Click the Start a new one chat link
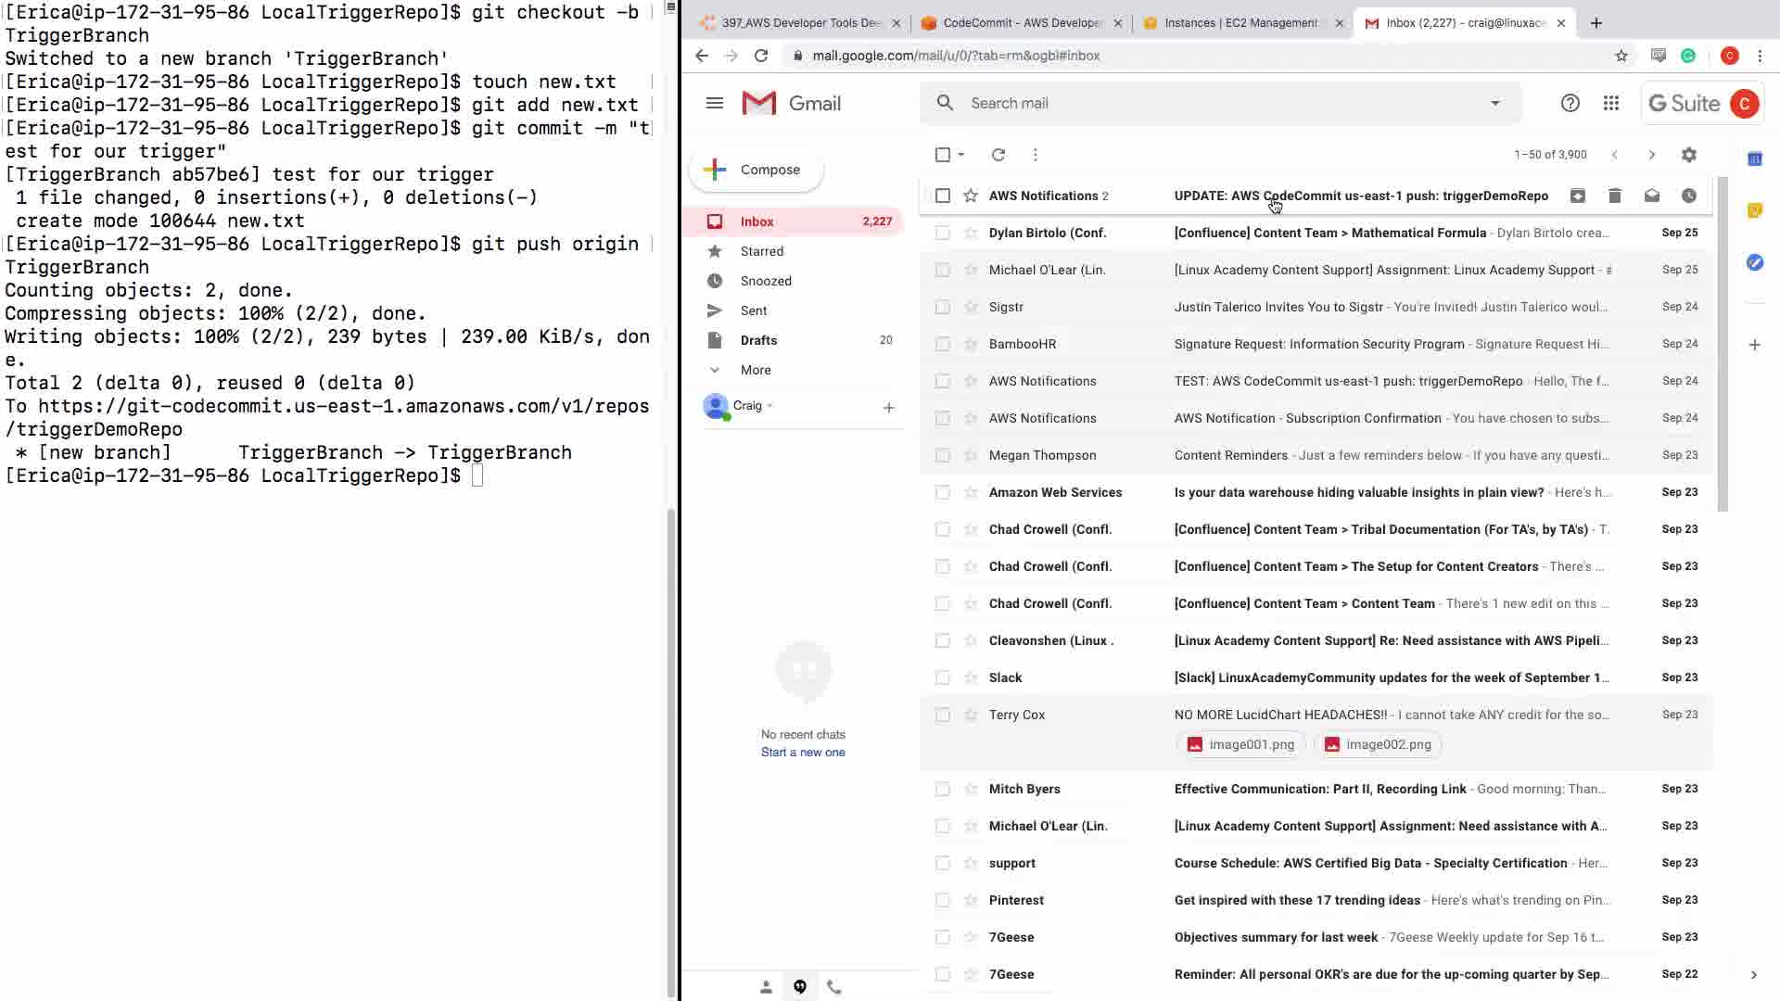Screen dimensions: 1780x1001 pyautogui.click(x=802, y=753)
